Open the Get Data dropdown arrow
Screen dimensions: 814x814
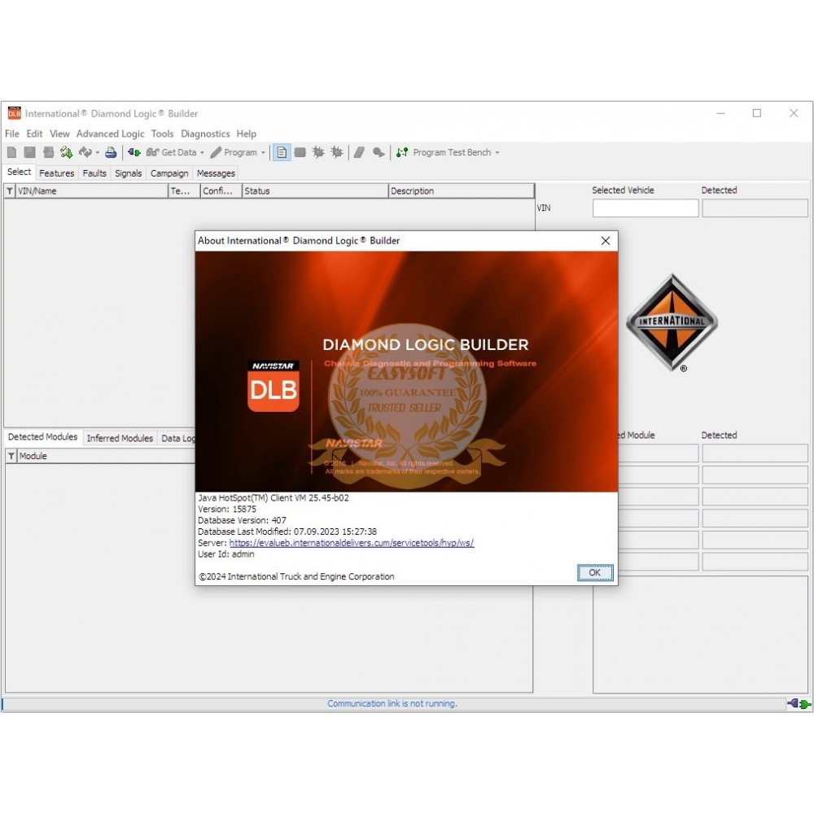tap(202, 153)
